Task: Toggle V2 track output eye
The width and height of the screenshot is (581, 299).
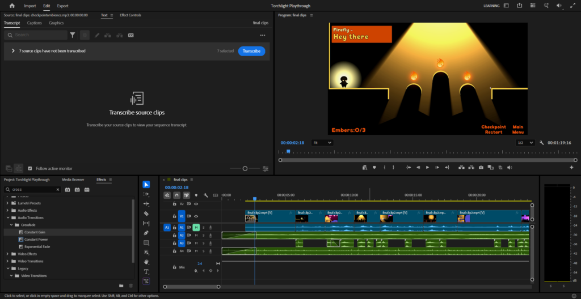Action: tap(196, 203)
